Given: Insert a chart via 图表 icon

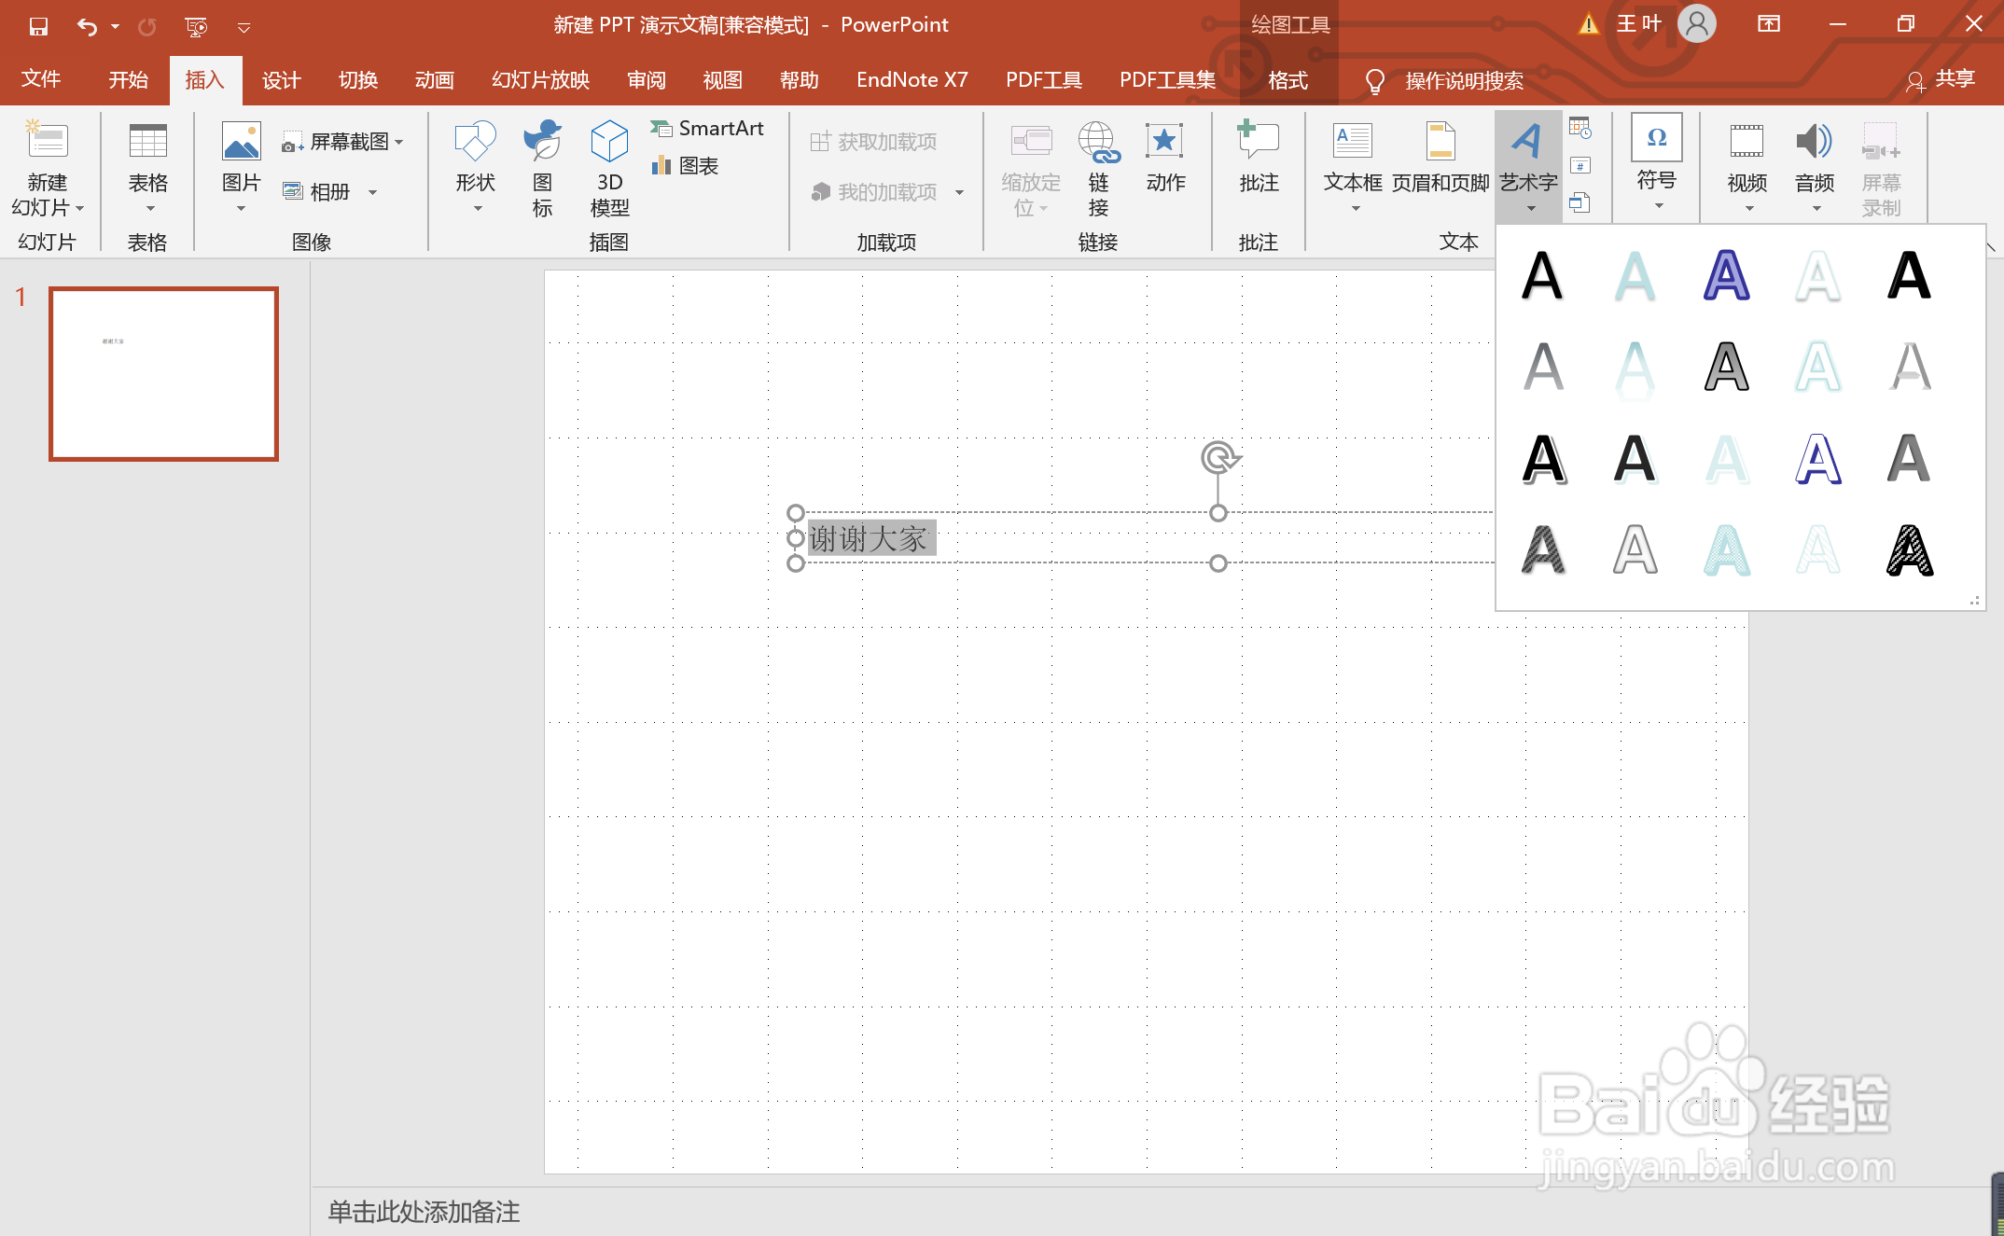Looking at the screenshot, I should coord(661,165).
